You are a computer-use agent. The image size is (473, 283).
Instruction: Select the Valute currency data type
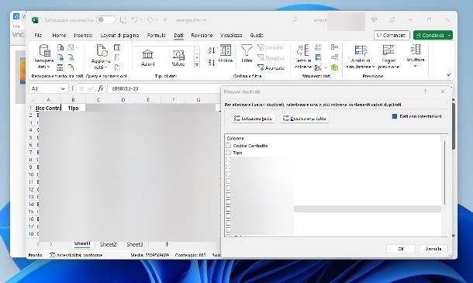pos(178,57)
